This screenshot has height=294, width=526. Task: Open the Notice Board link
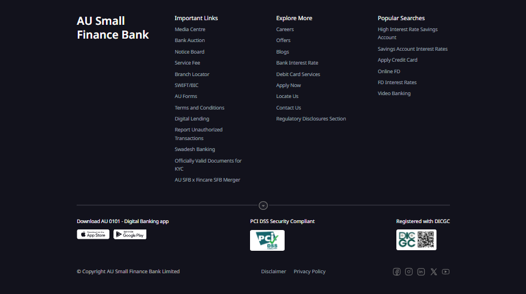click(x=189, y=52)
